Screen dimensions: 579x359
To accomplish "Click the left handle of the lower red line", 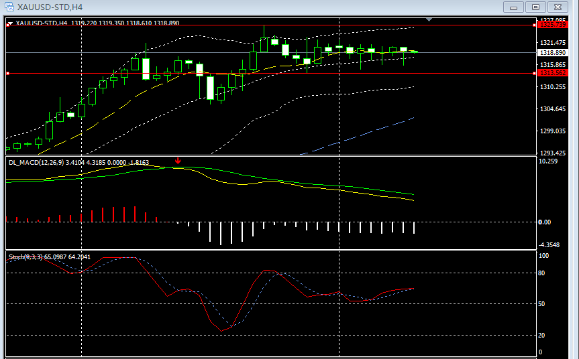I will point(7,73).
